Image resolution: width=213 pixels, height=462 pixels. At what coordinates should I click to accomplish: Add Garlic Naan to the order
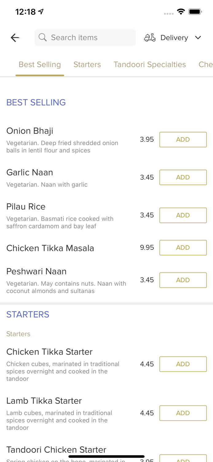(183, 177)
